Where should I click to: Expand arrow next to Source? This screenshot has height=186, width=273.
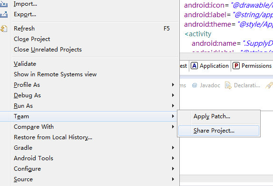(x=173, y=179)
